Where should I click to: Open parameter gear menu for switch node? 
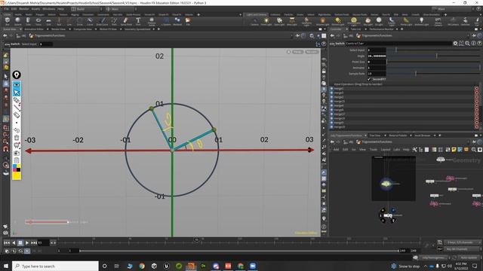coord(455,44)
